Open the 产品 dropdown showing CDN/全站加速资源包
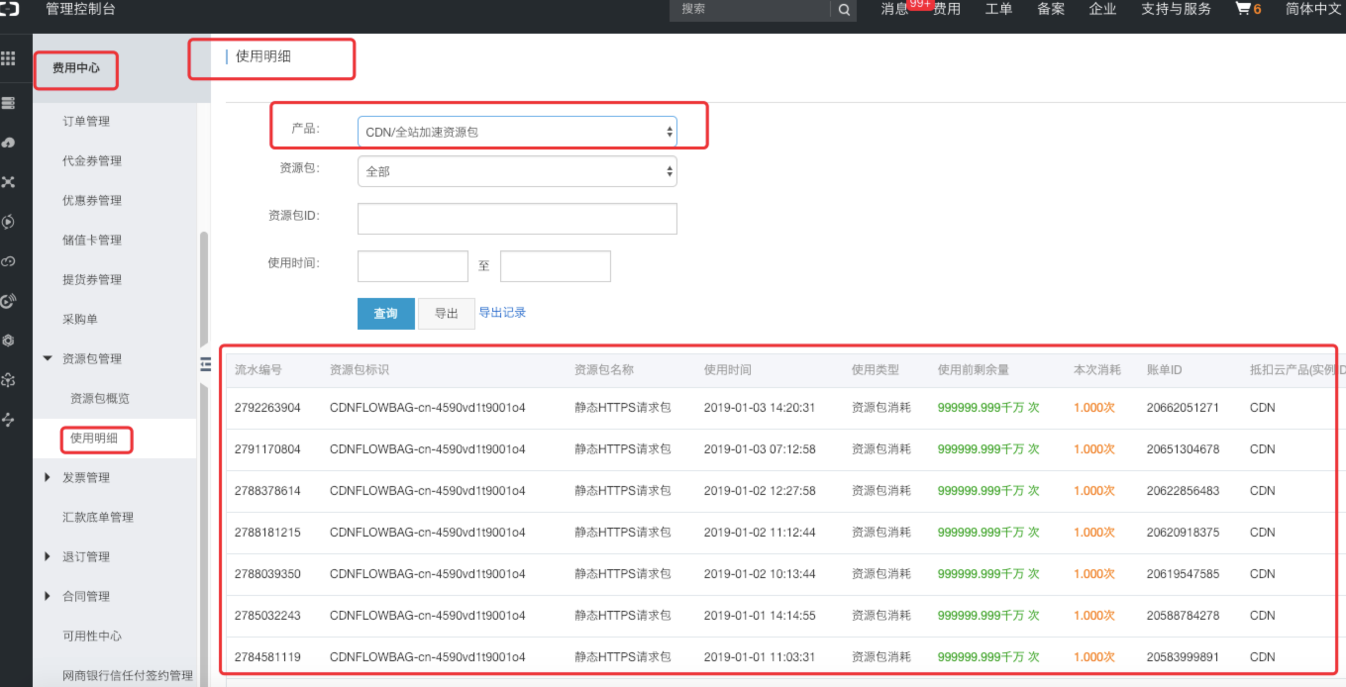The height and width of the screenshot is (687, 1346). [517, 132]
